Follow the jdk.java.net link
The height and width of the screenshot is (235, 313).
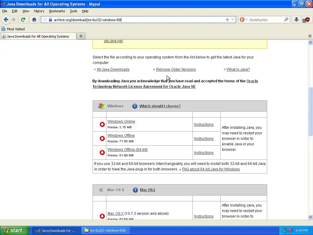click(113, 41)
